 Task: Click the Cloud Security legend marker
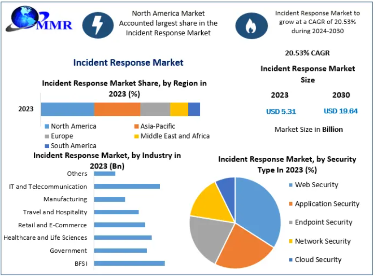pos(290,260)
